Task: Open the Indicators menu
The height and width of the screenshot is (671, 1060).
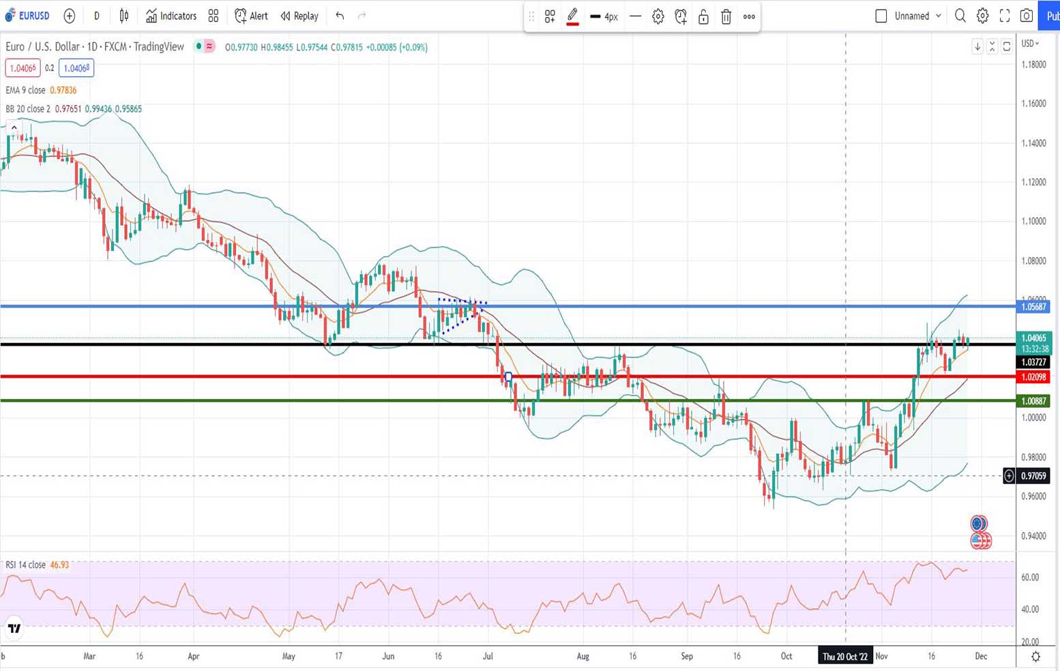Action: pyautogui.click(x=171, y=16)
